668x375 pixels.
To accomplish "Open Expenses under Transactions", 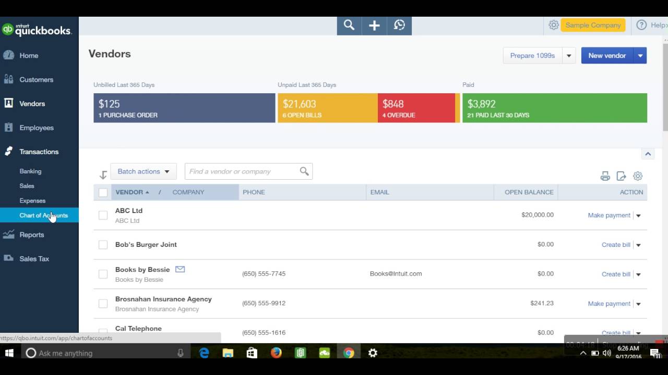I will tap(32, 201).
